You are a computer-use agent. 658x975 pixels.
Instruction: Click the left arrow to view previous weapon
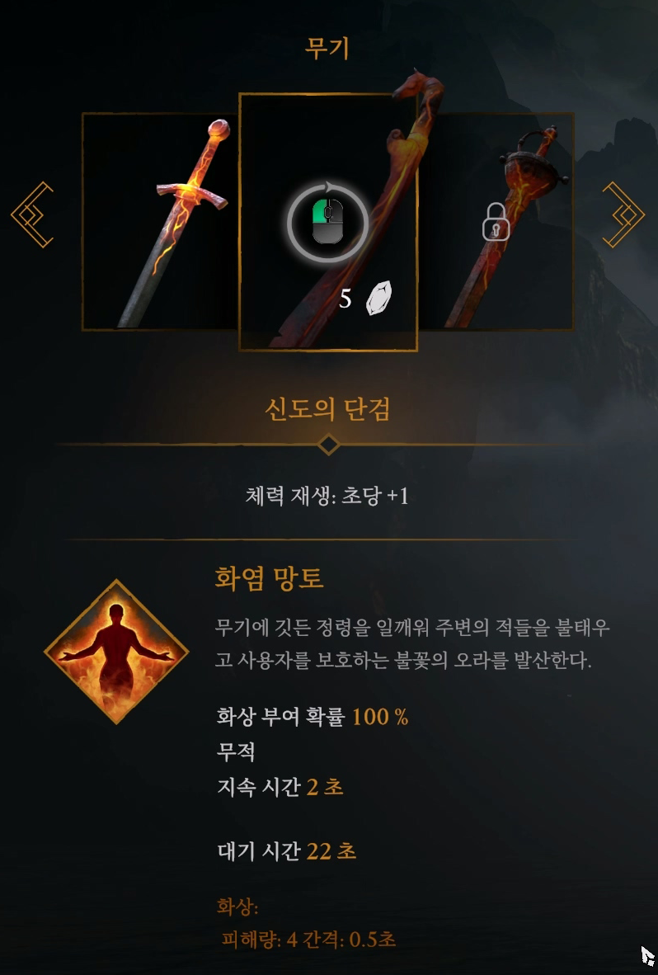click(32, 214)
